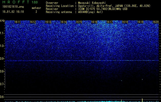The width and height of the screenshot is (161, 102).
Task: Click the meteor echo dot near 1619
Action: (142, 79)
